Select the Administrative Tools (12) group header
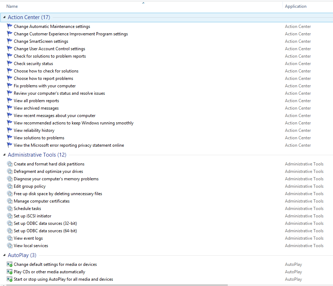 click(x=37, y=155)
